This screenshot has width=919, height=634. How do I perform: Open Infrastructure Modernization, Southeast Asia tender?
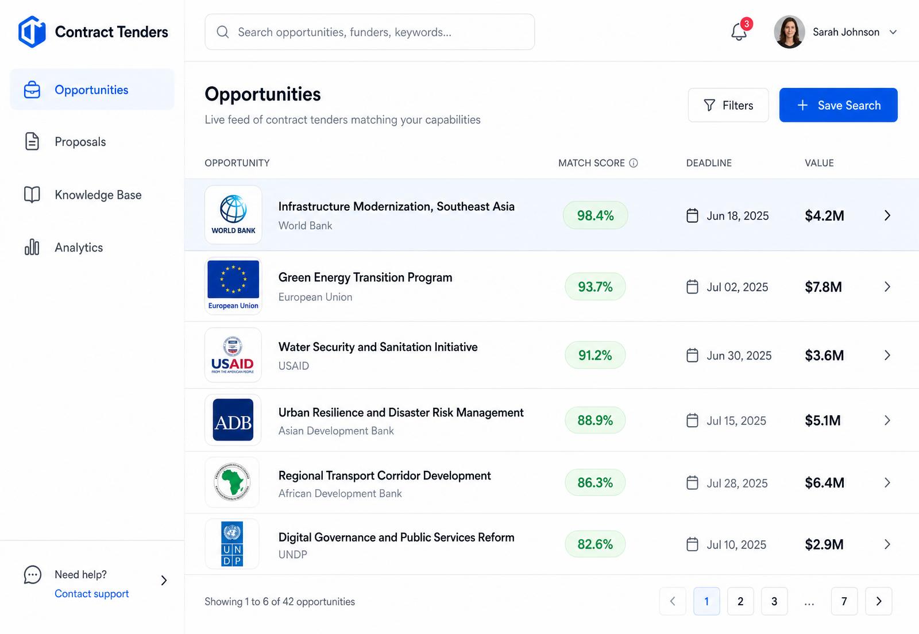(396, 207)
